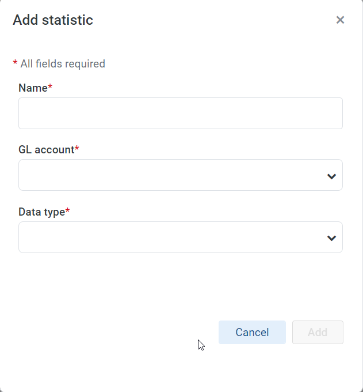Click the Data type chevron arrow
Viewport: 363px width, 392px height.
[x=331, y=238]
